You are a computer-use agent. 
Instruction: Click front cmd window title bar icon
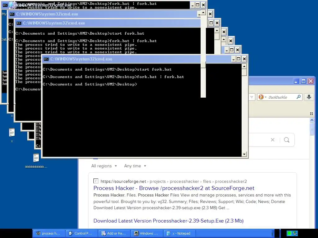pos(46,59)
